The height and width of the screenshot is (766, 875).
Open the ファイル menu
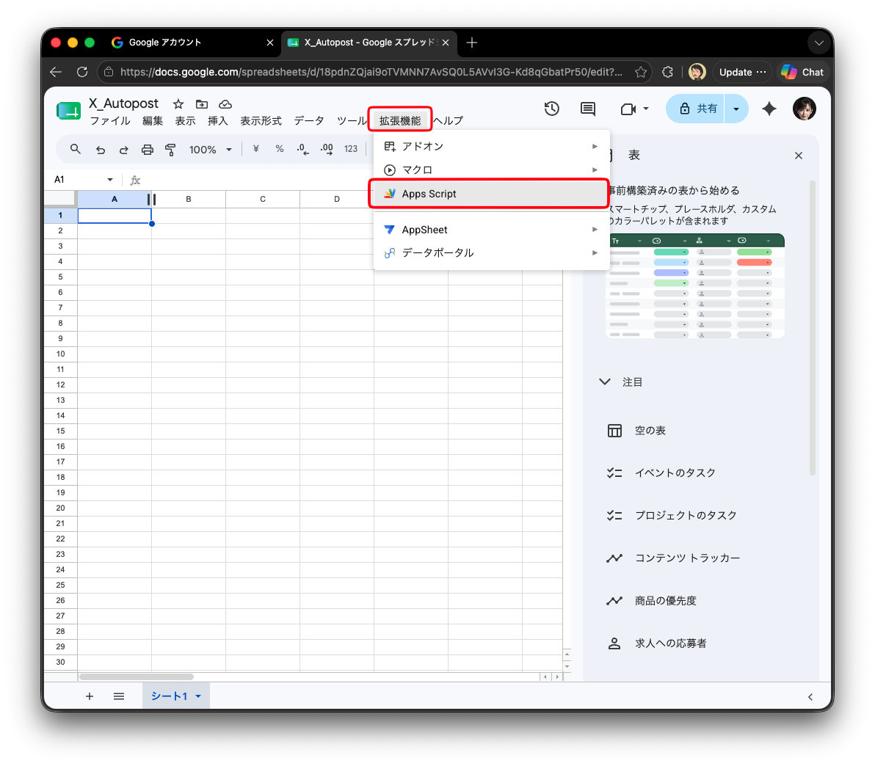[x=110, y=121]
